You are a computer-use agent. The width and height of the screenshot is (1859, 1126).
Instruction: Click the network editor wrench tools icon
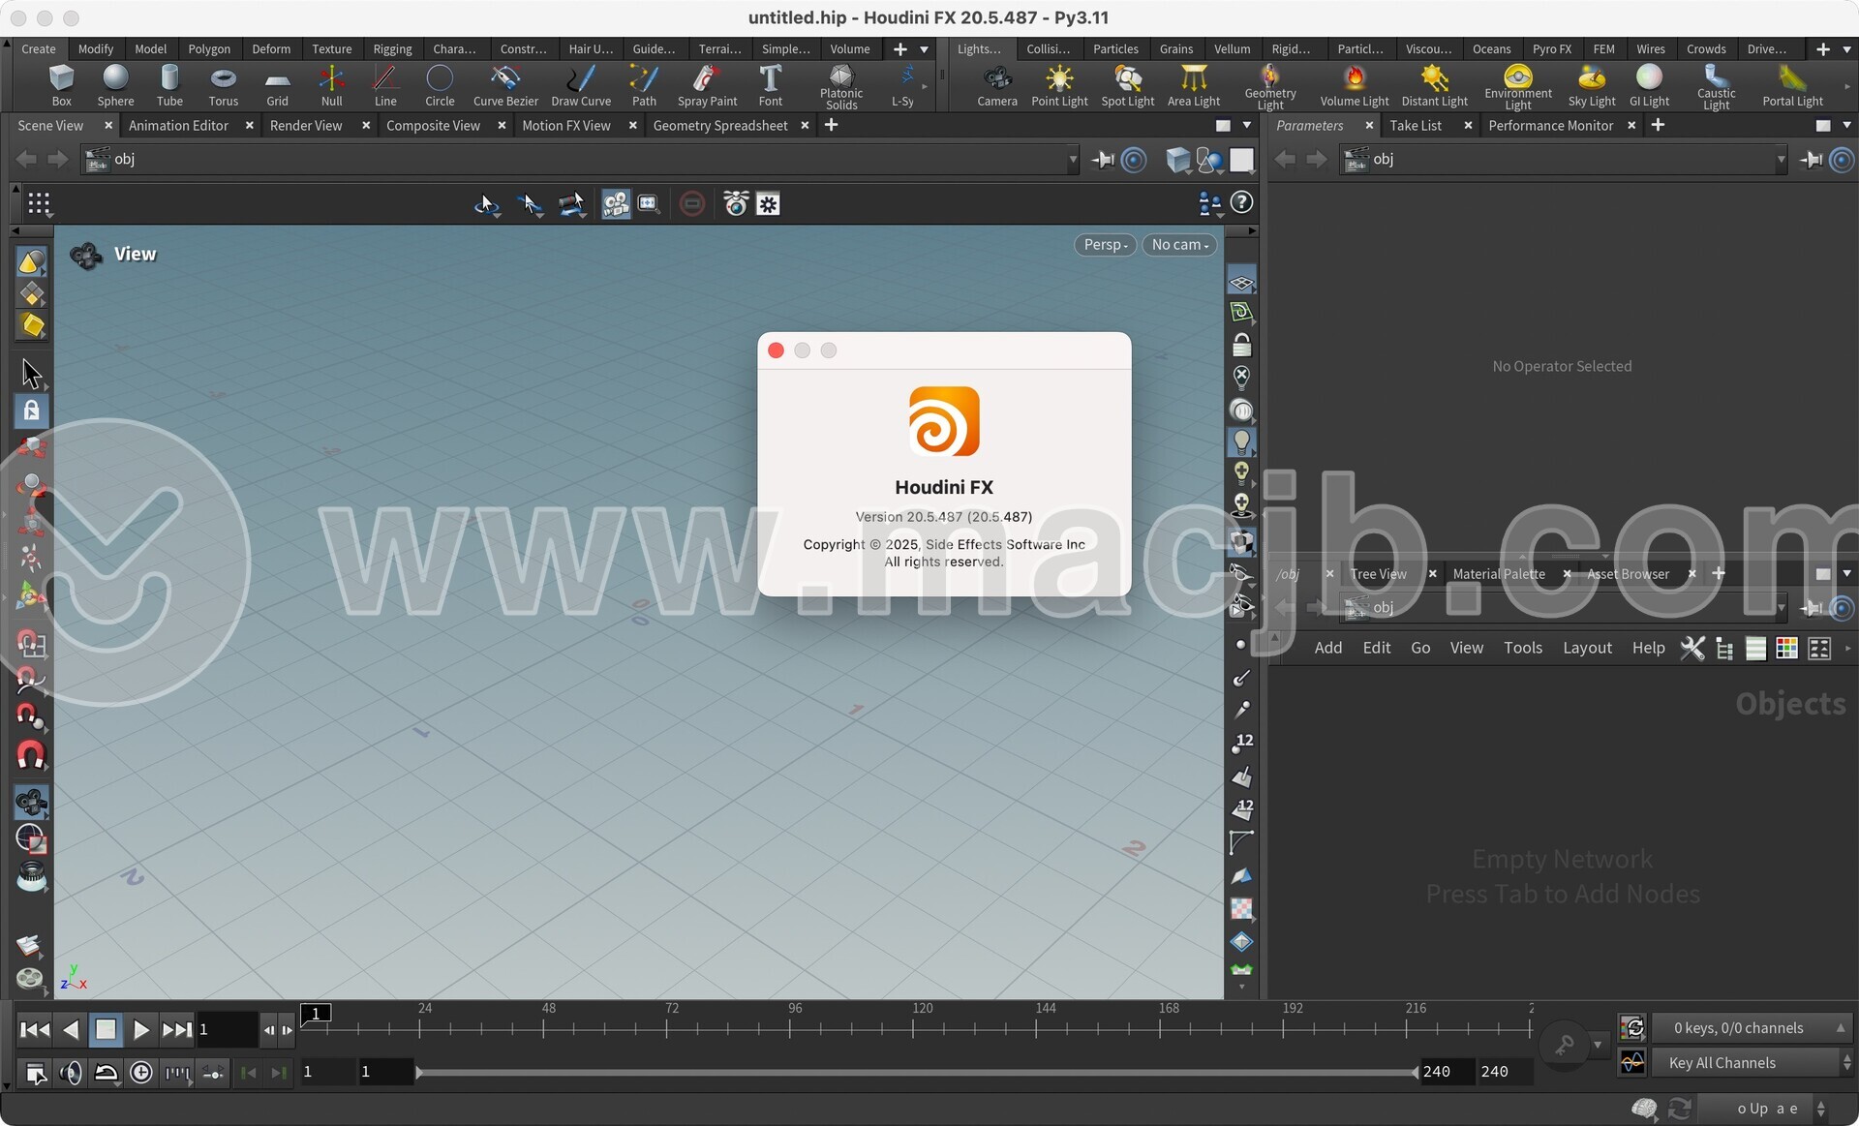tap(1691, 648)
